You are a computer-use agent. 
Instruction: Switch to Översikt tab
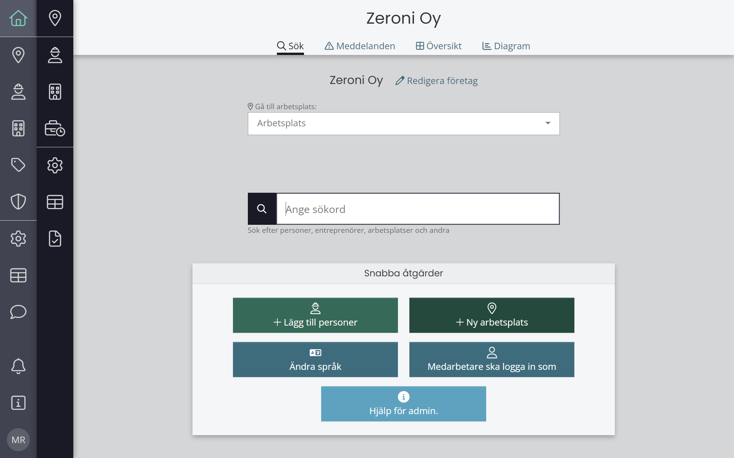(x=438, y=46)
